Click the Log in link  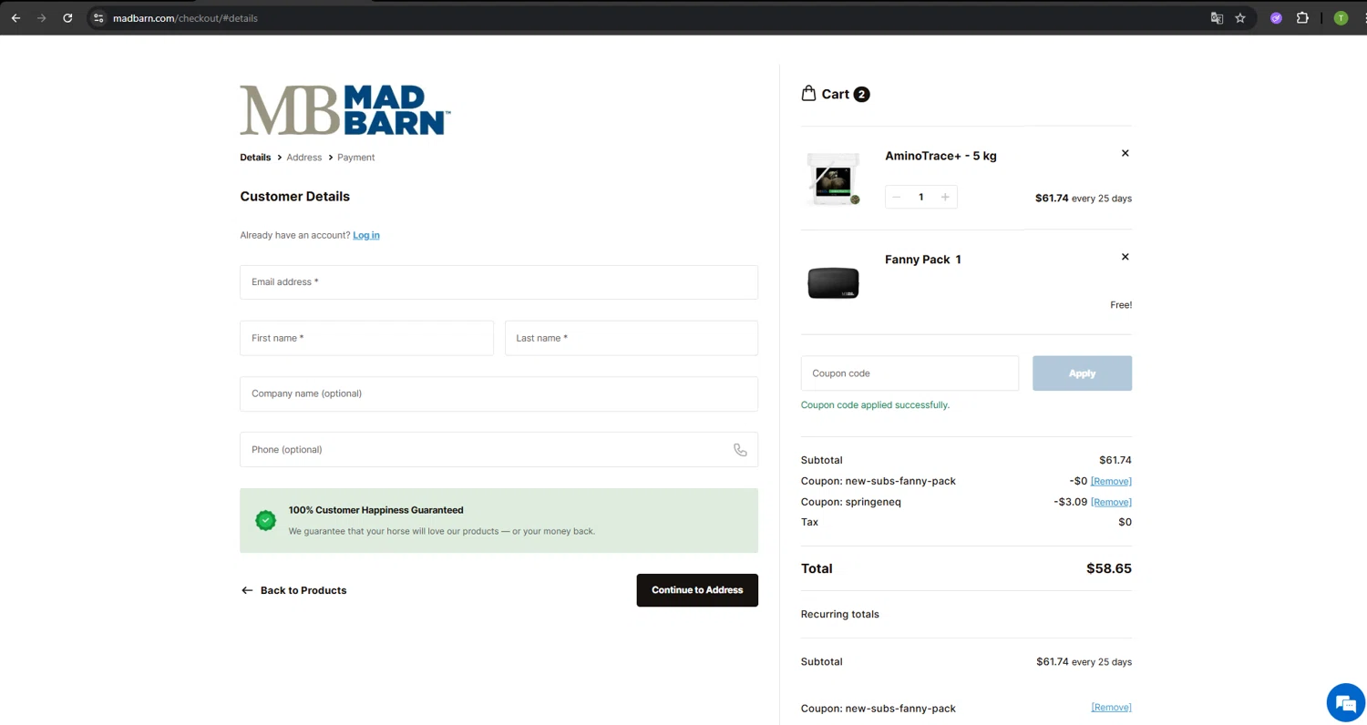coord(366,235)
